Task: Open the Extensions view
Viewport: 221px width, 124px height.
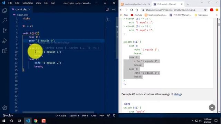Action: (4, 51)
